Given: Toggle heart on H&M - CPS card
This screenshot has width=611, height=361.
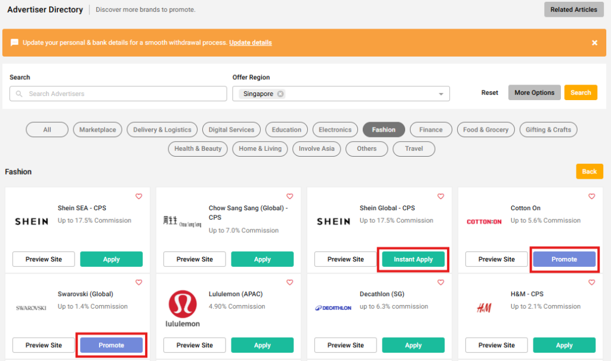Looking at the screenshot, I should click(592, 282).
